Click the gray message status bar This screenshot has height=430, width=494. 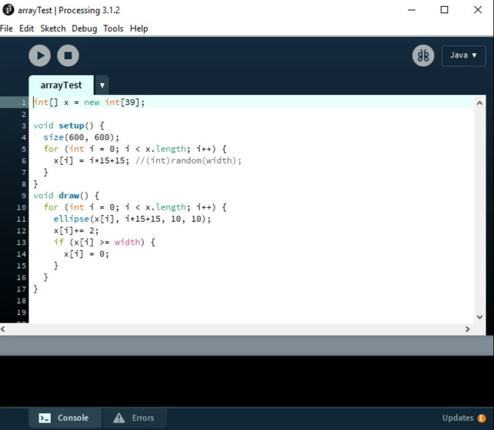247,345
